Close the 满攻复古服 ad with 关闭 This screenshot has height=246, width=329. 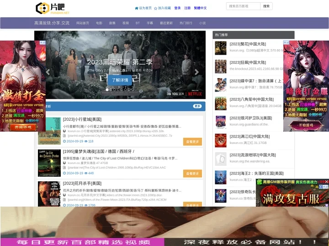click(324, 187)
